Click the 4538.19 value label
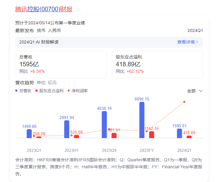This screenshot has width=222, height=182. pyautogui.click(x=104, y=108)
